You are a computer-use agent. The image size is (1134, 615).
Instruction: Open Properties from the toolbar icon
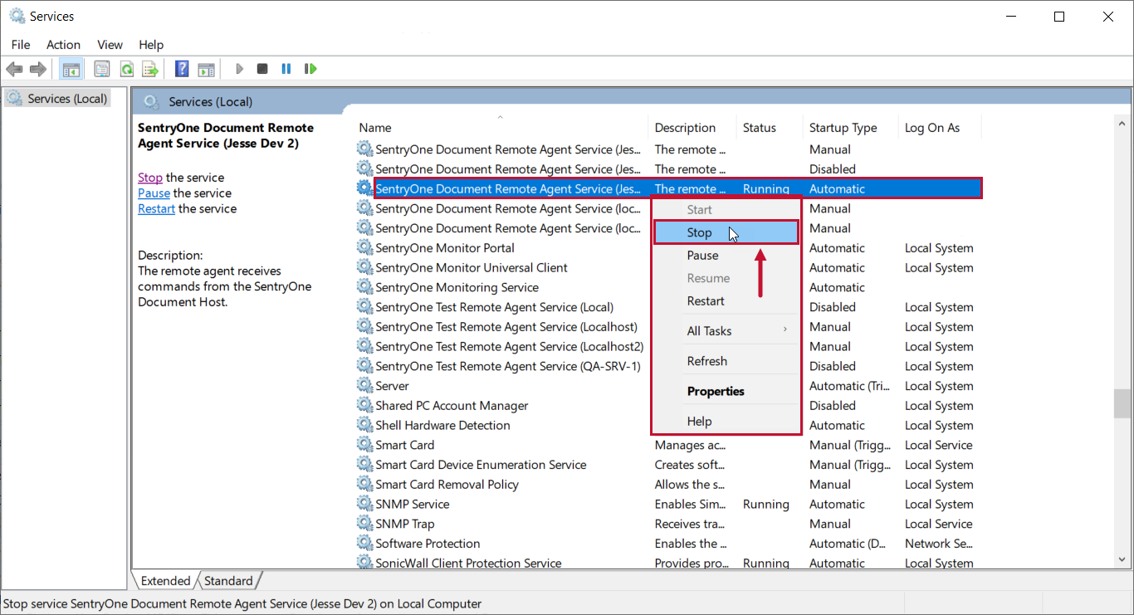[102, 69]
